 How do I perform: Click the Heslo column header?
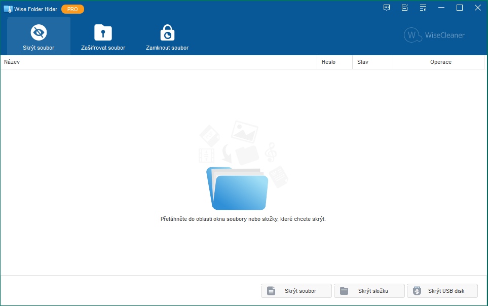pyautogui.click(x=334, y=62)
